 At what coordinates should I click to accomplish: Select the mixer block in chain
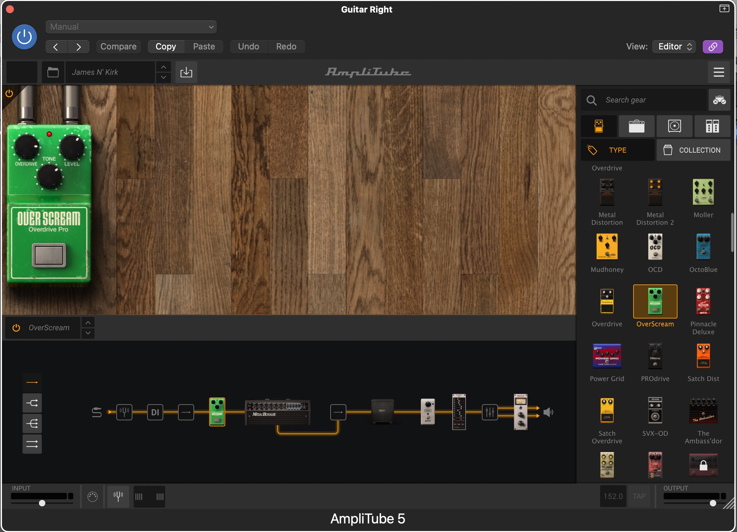490,412
